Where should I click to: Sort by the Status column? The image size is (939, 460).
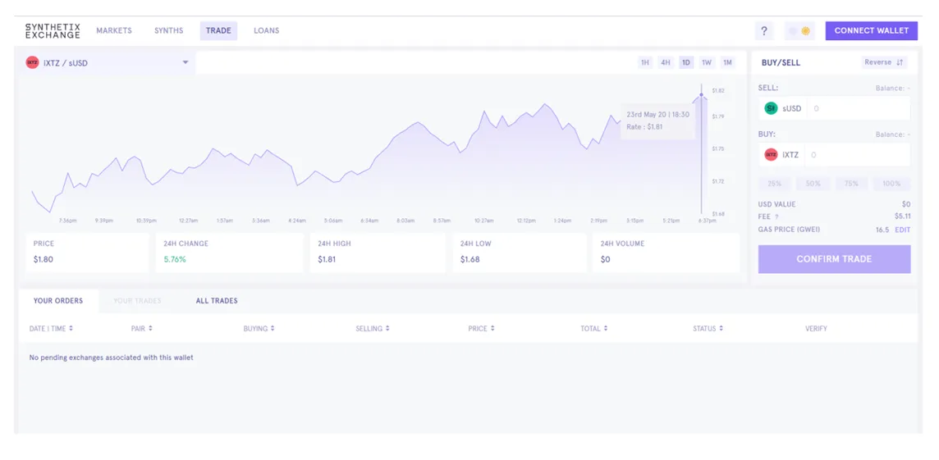708,329
